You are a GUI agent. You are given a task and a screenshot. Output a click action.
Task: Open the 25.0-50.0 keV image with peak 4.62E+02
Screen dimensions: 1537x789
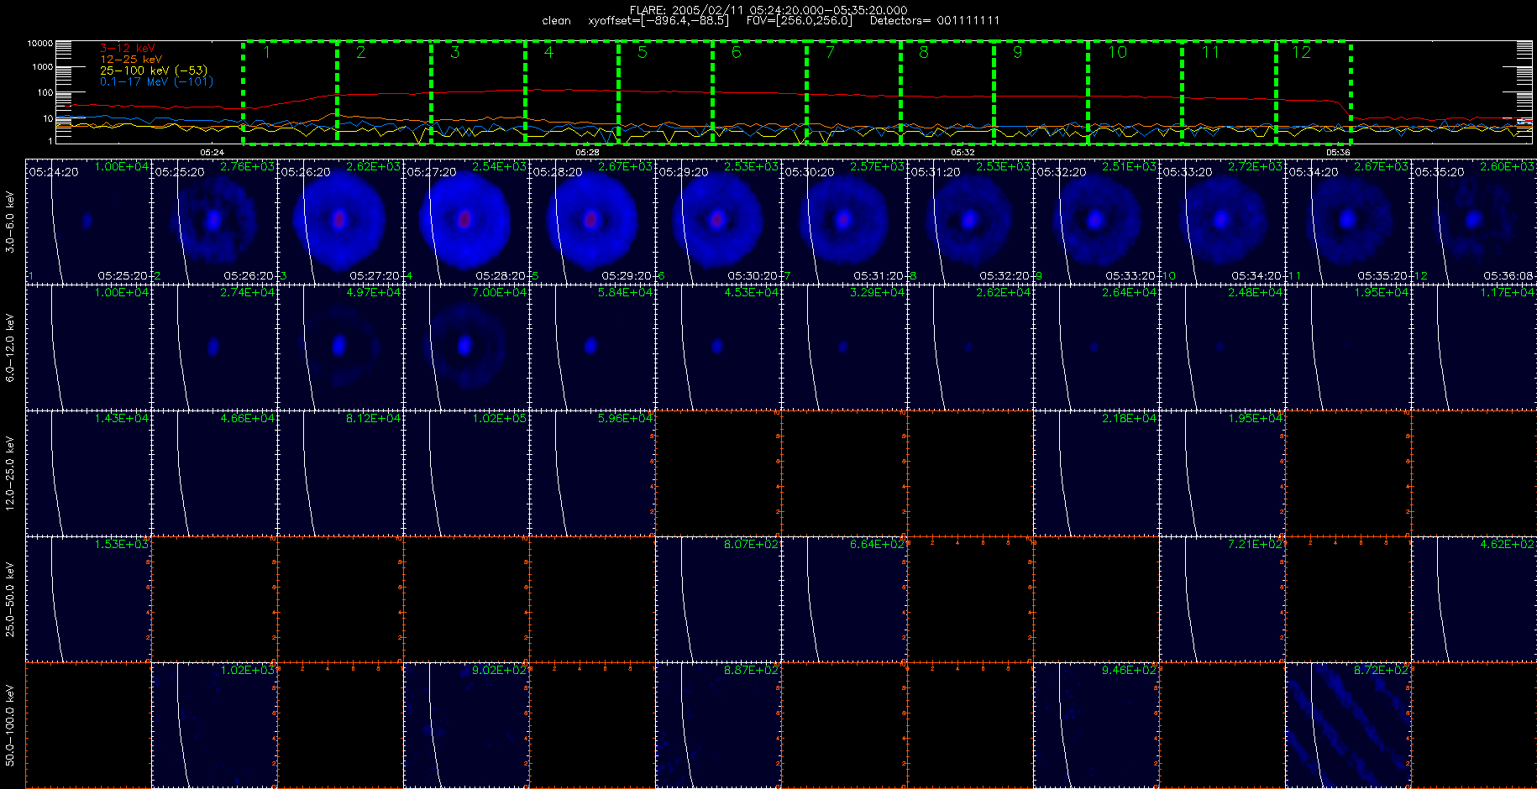[1474, 599]
